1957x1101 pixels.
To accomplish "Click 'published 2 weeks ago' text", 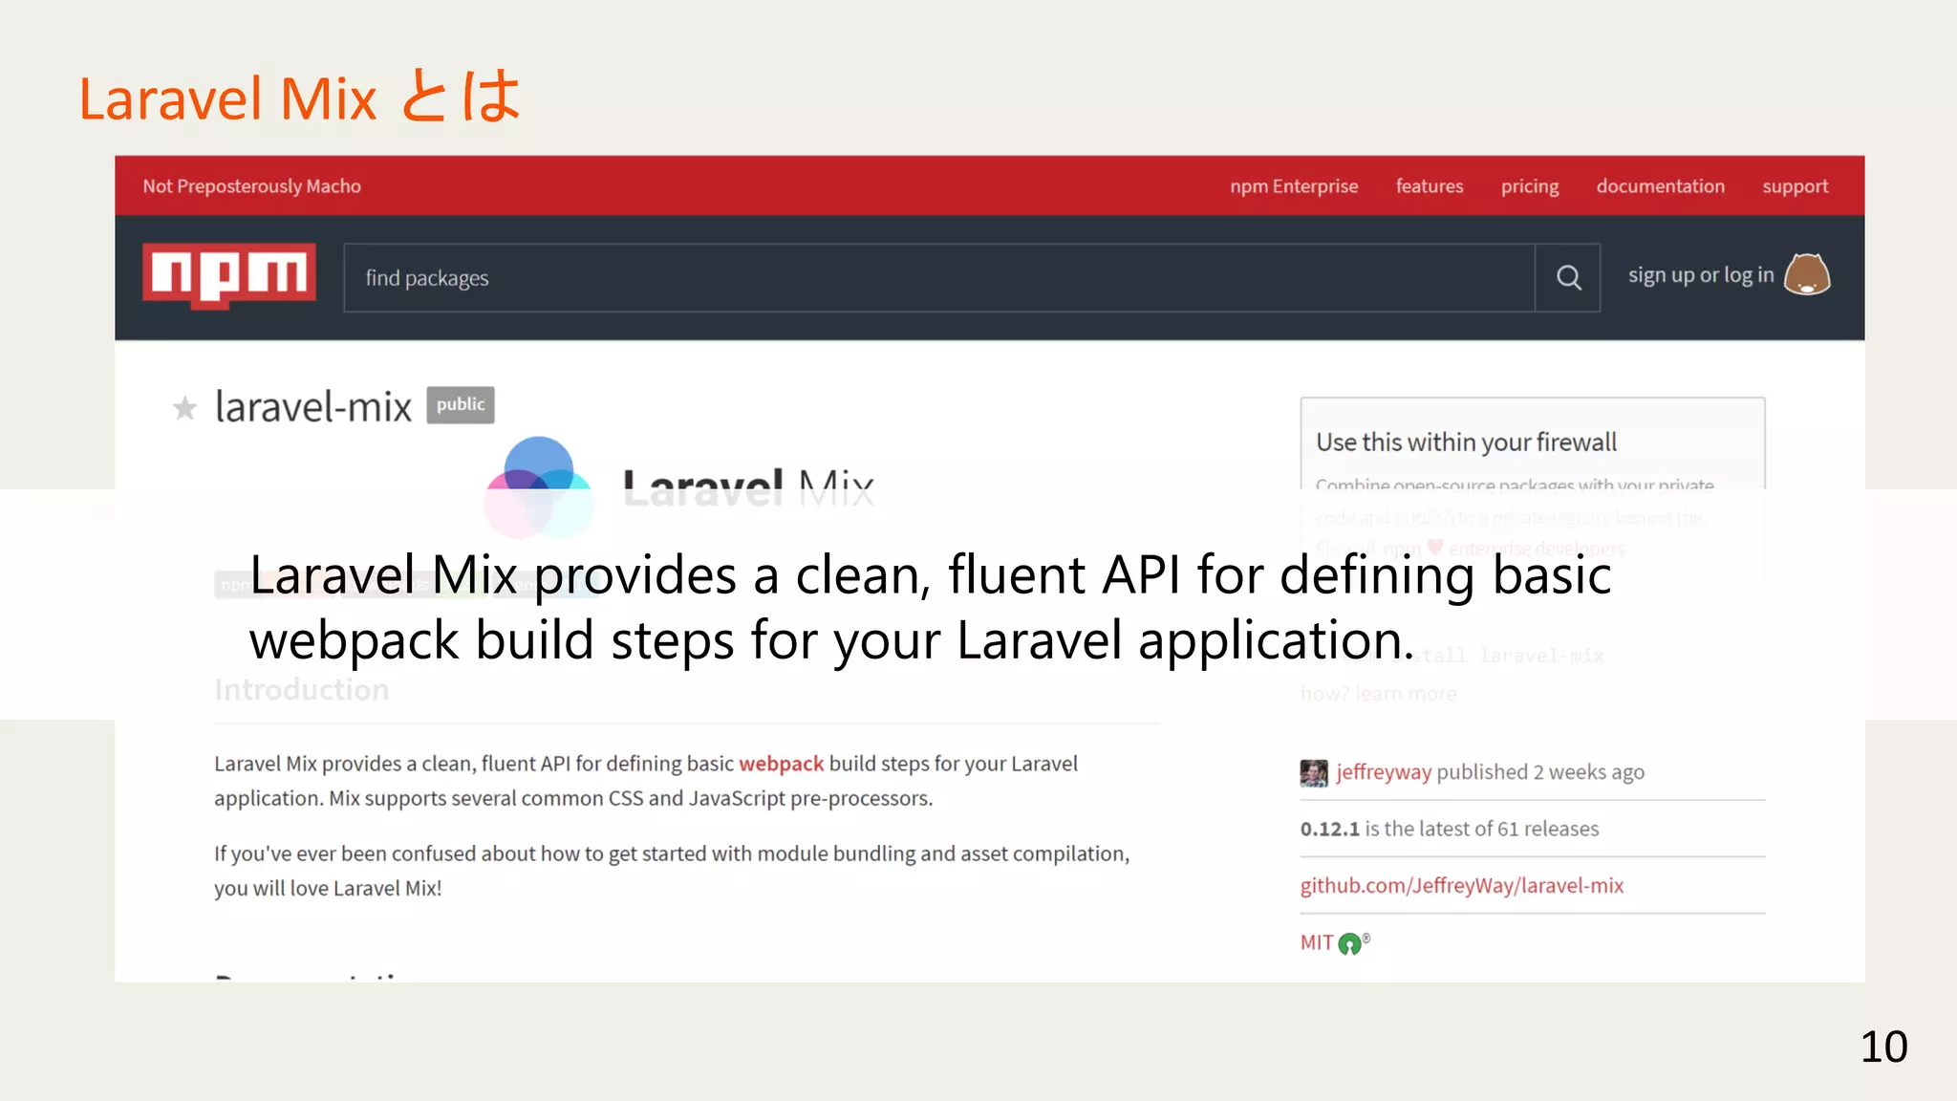I will tap(1540, 772).
